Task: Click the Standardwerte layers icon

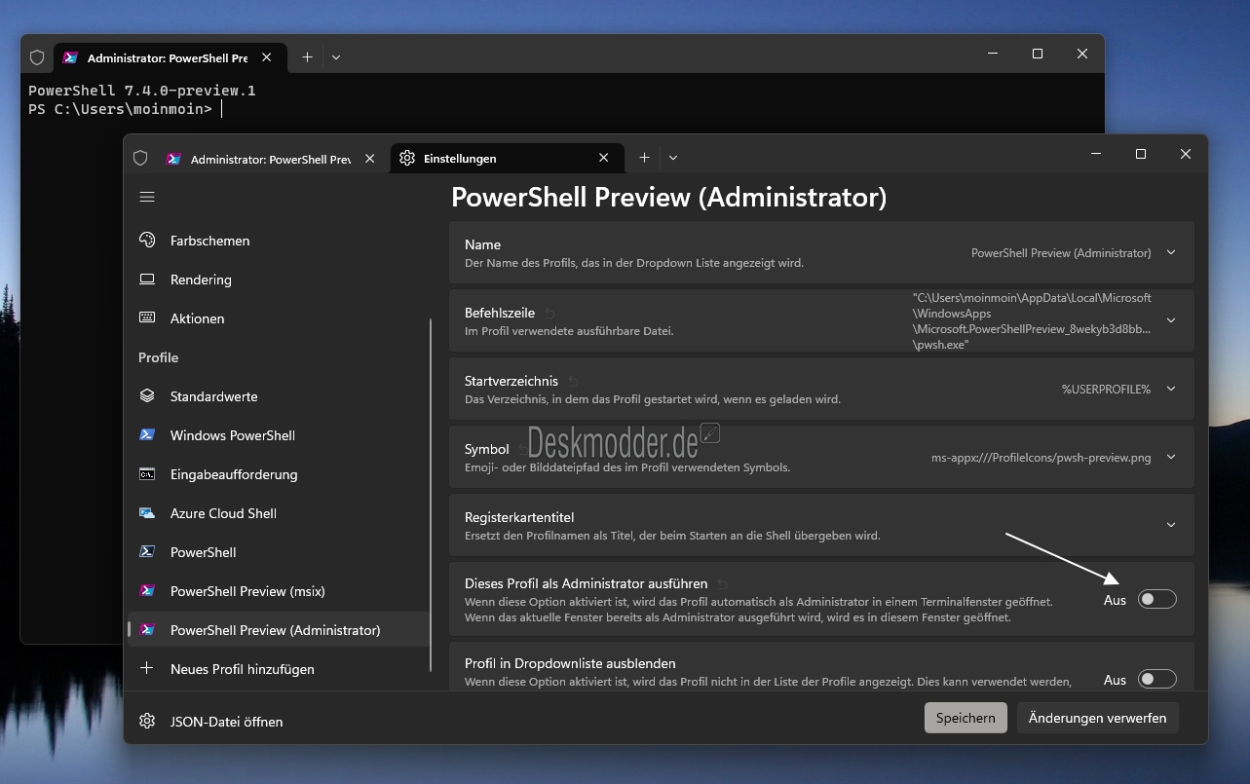Action: [x=147, y=395]
